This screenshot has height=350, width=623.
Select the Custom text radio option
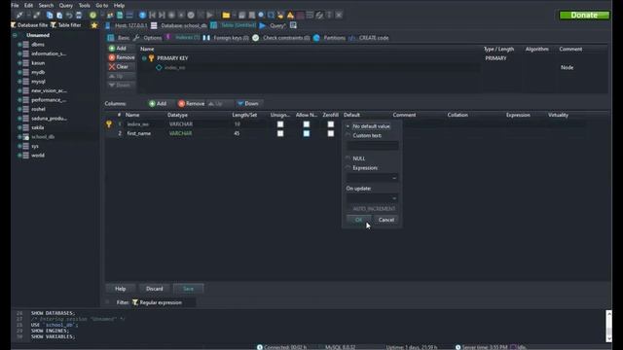coord(348,135)
